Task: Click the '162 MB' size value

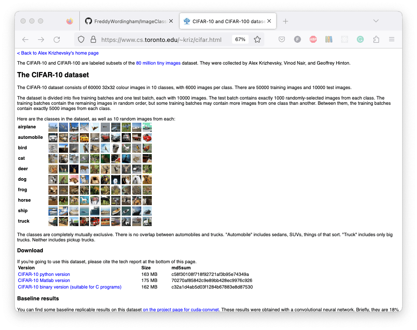Action: (x=149, y=287)
